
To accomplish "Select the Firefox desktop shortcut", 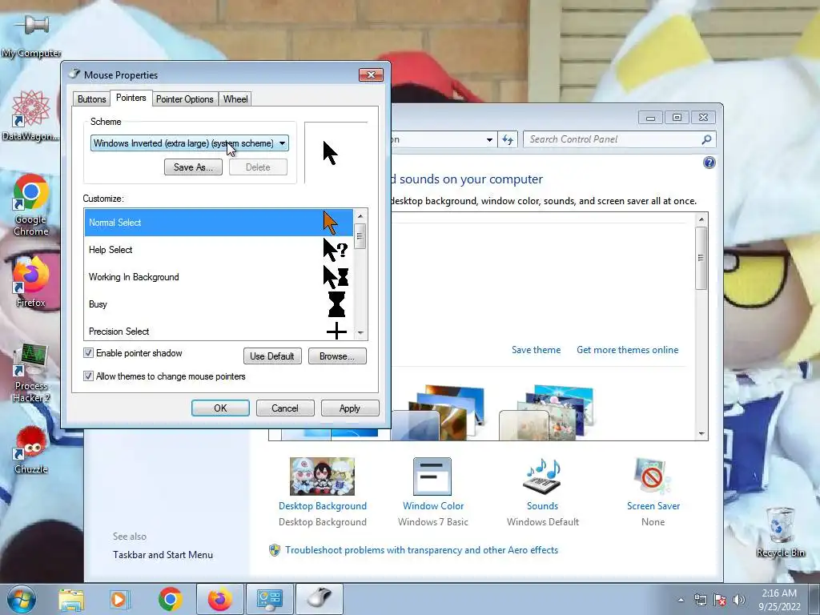I will [31, 283].
